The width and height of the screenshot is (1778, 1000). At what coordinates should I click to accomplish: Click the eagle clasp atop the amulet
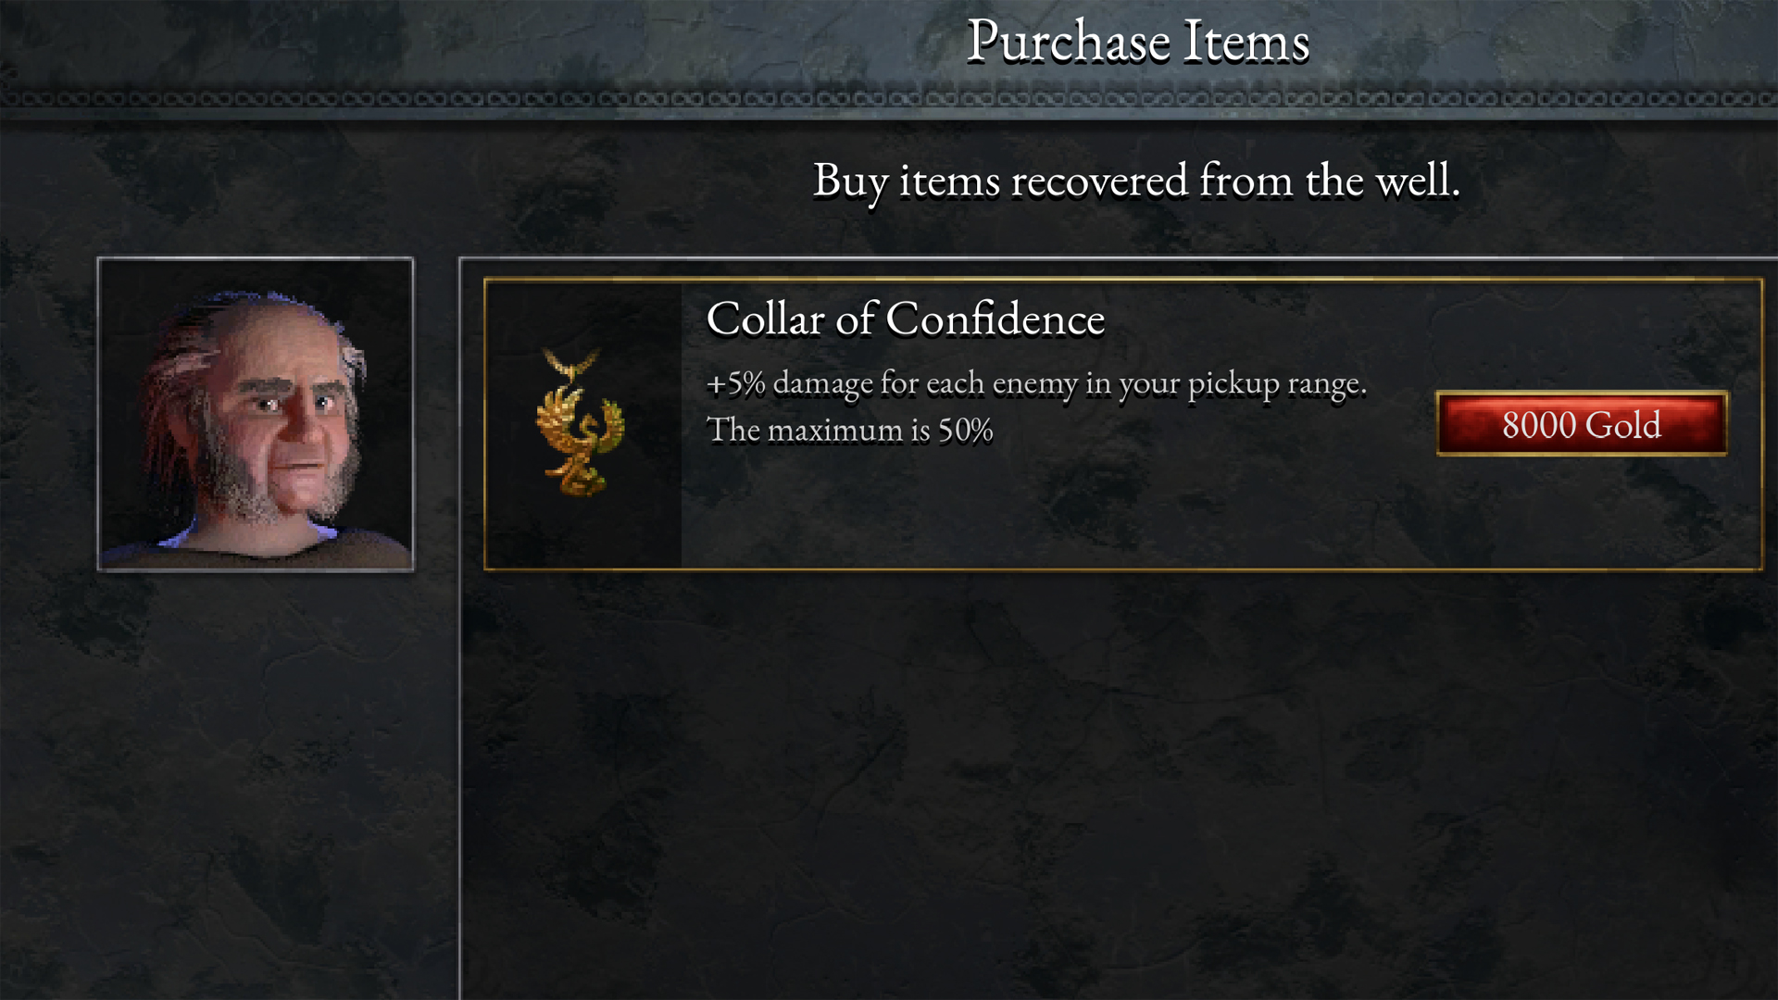(572, 363)
